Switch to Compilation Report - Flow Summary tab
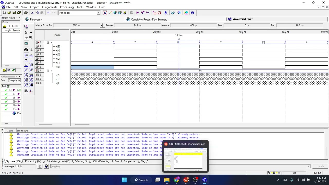329x185 pixels. 149,20
